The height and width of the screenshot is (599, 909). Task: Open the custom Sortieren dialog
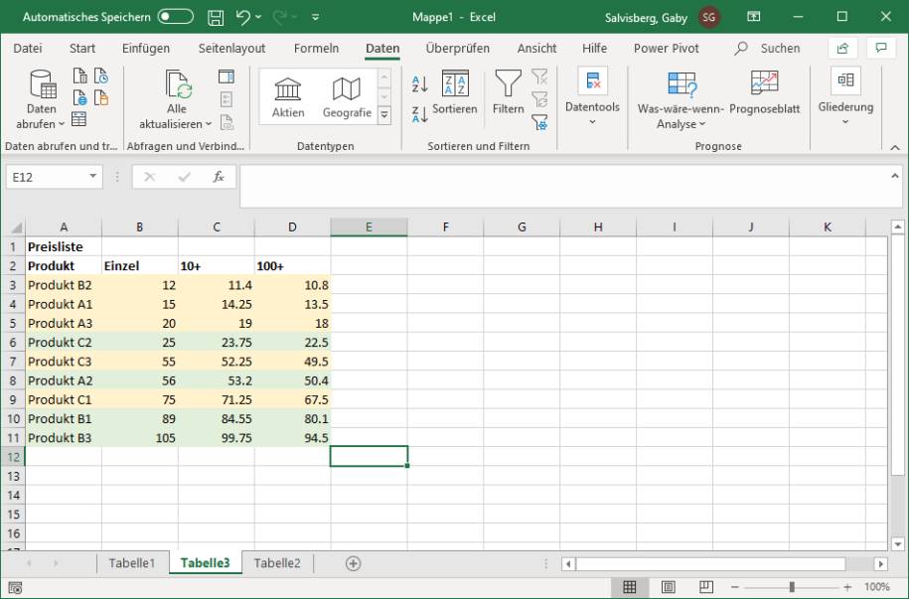pyautogui.click(x=454, y=95)
